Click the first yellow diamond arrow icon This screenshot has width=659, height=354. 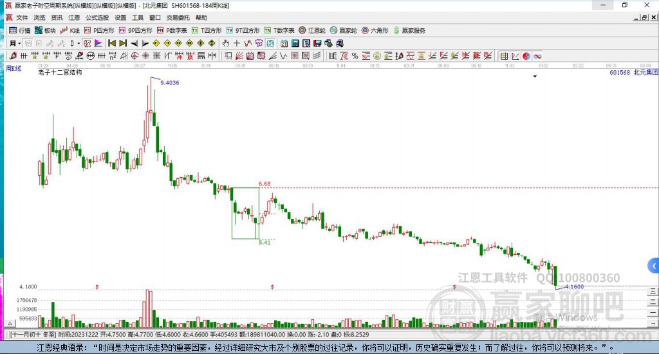coord(156,43)
